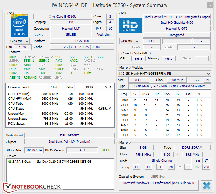
Task: Select the SSPEC value SR1EE
Action: pyautogui.click(x=71, y=35)
